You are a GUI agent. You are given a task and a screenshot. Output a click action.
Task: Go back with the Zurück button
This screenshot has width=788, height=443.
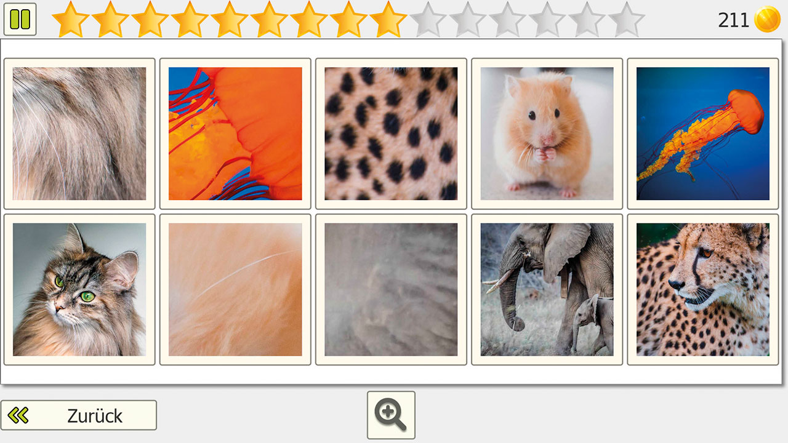[78, 415]
